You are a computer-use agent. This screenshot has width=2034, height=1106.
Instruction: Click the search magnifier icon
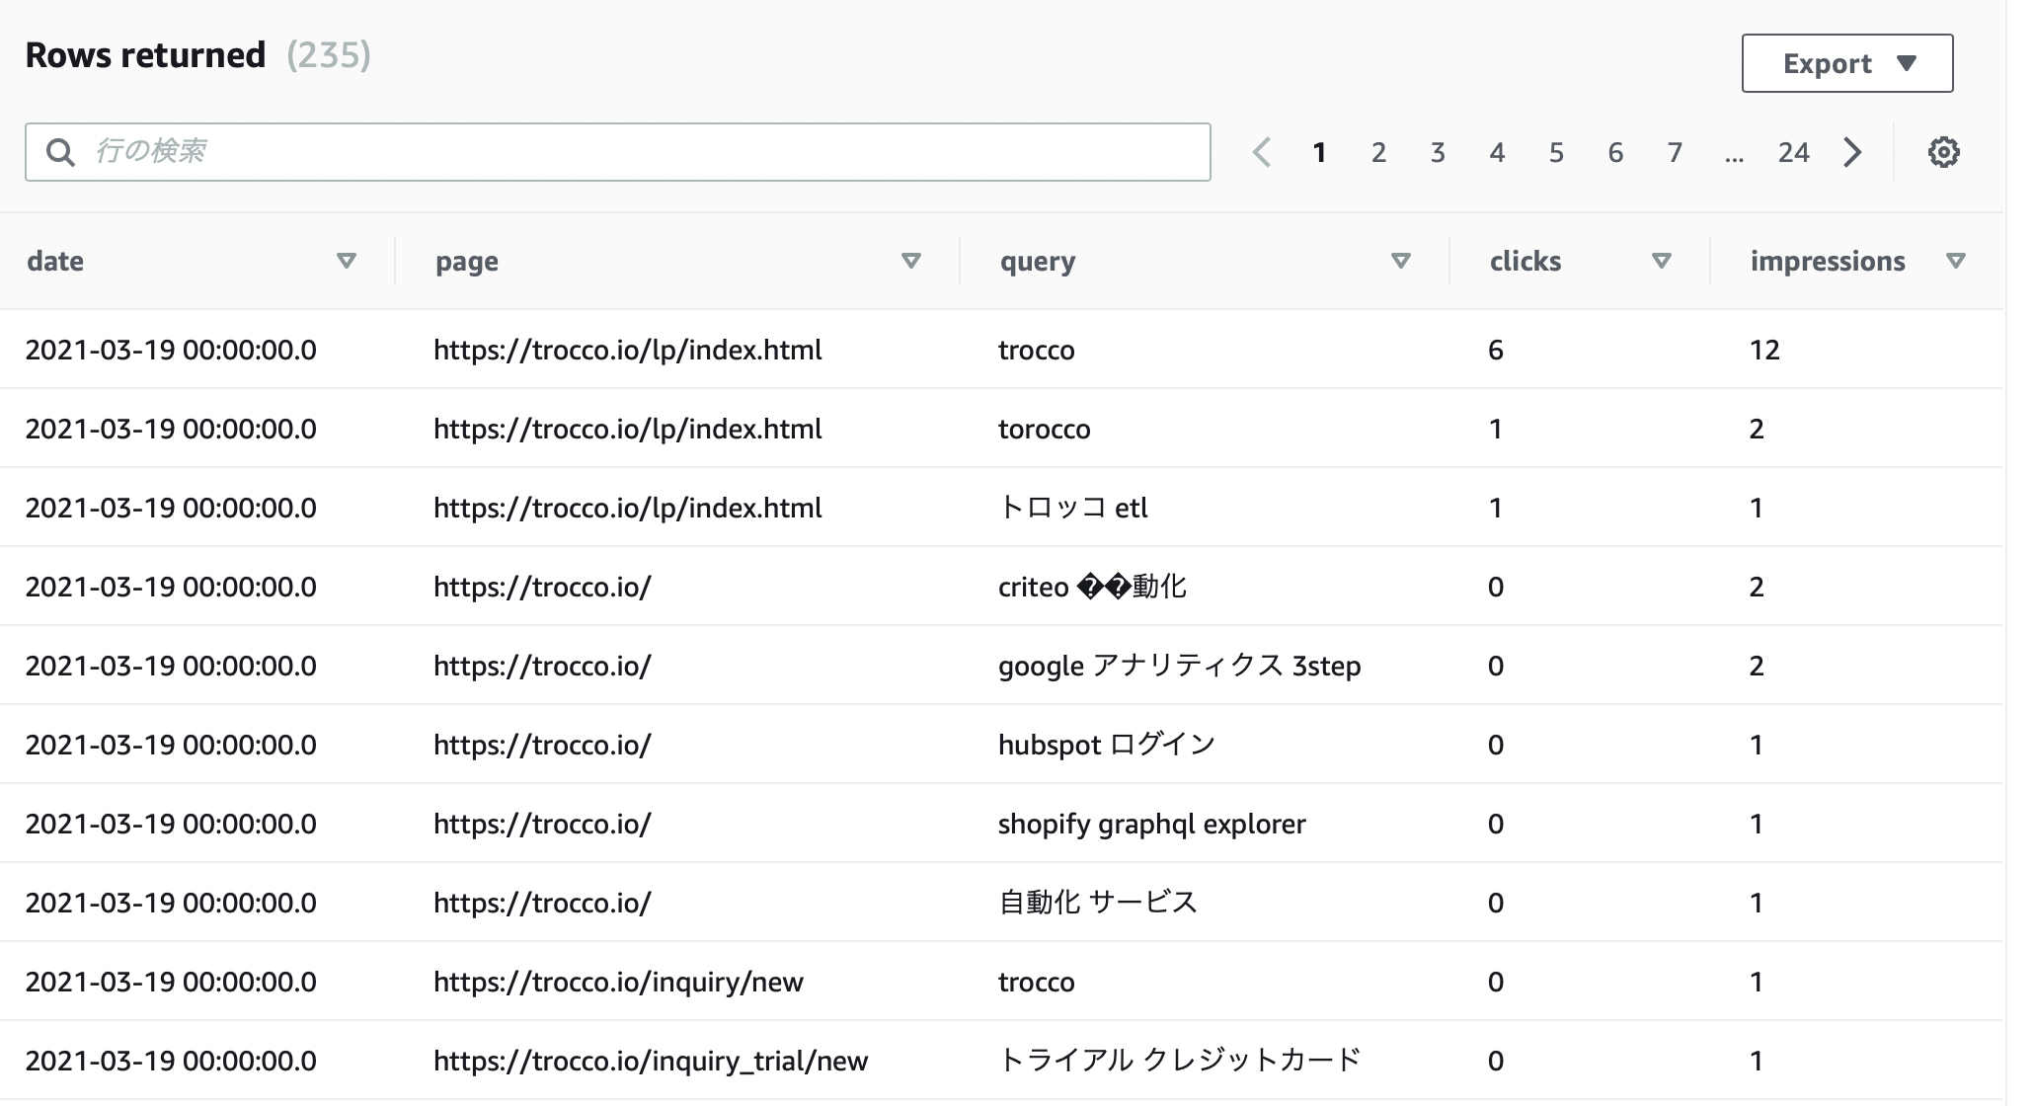click(60, 152)
